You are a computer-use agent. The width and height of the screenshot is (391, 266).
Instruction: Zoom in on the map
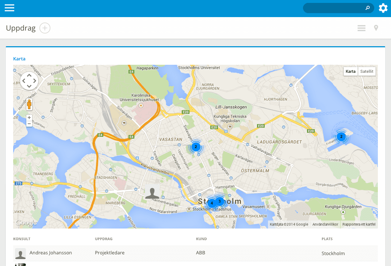29,118
